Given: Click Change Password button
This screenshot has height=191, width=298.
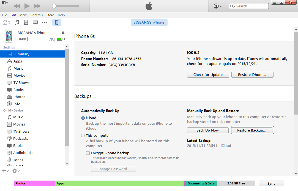Looking at the screenshot, I should pyautogui.click(x=113, y=169).
